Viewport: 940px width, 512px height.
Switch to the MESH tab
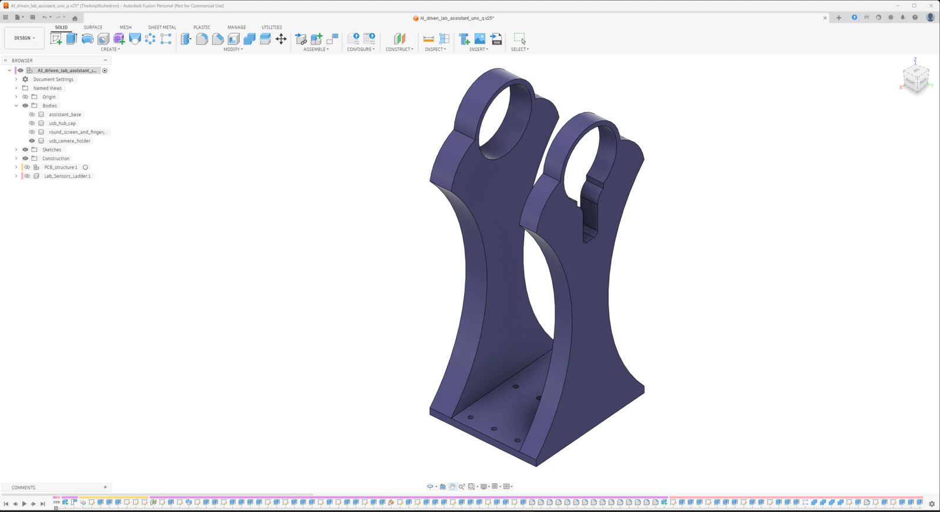[x=126, y=27]
